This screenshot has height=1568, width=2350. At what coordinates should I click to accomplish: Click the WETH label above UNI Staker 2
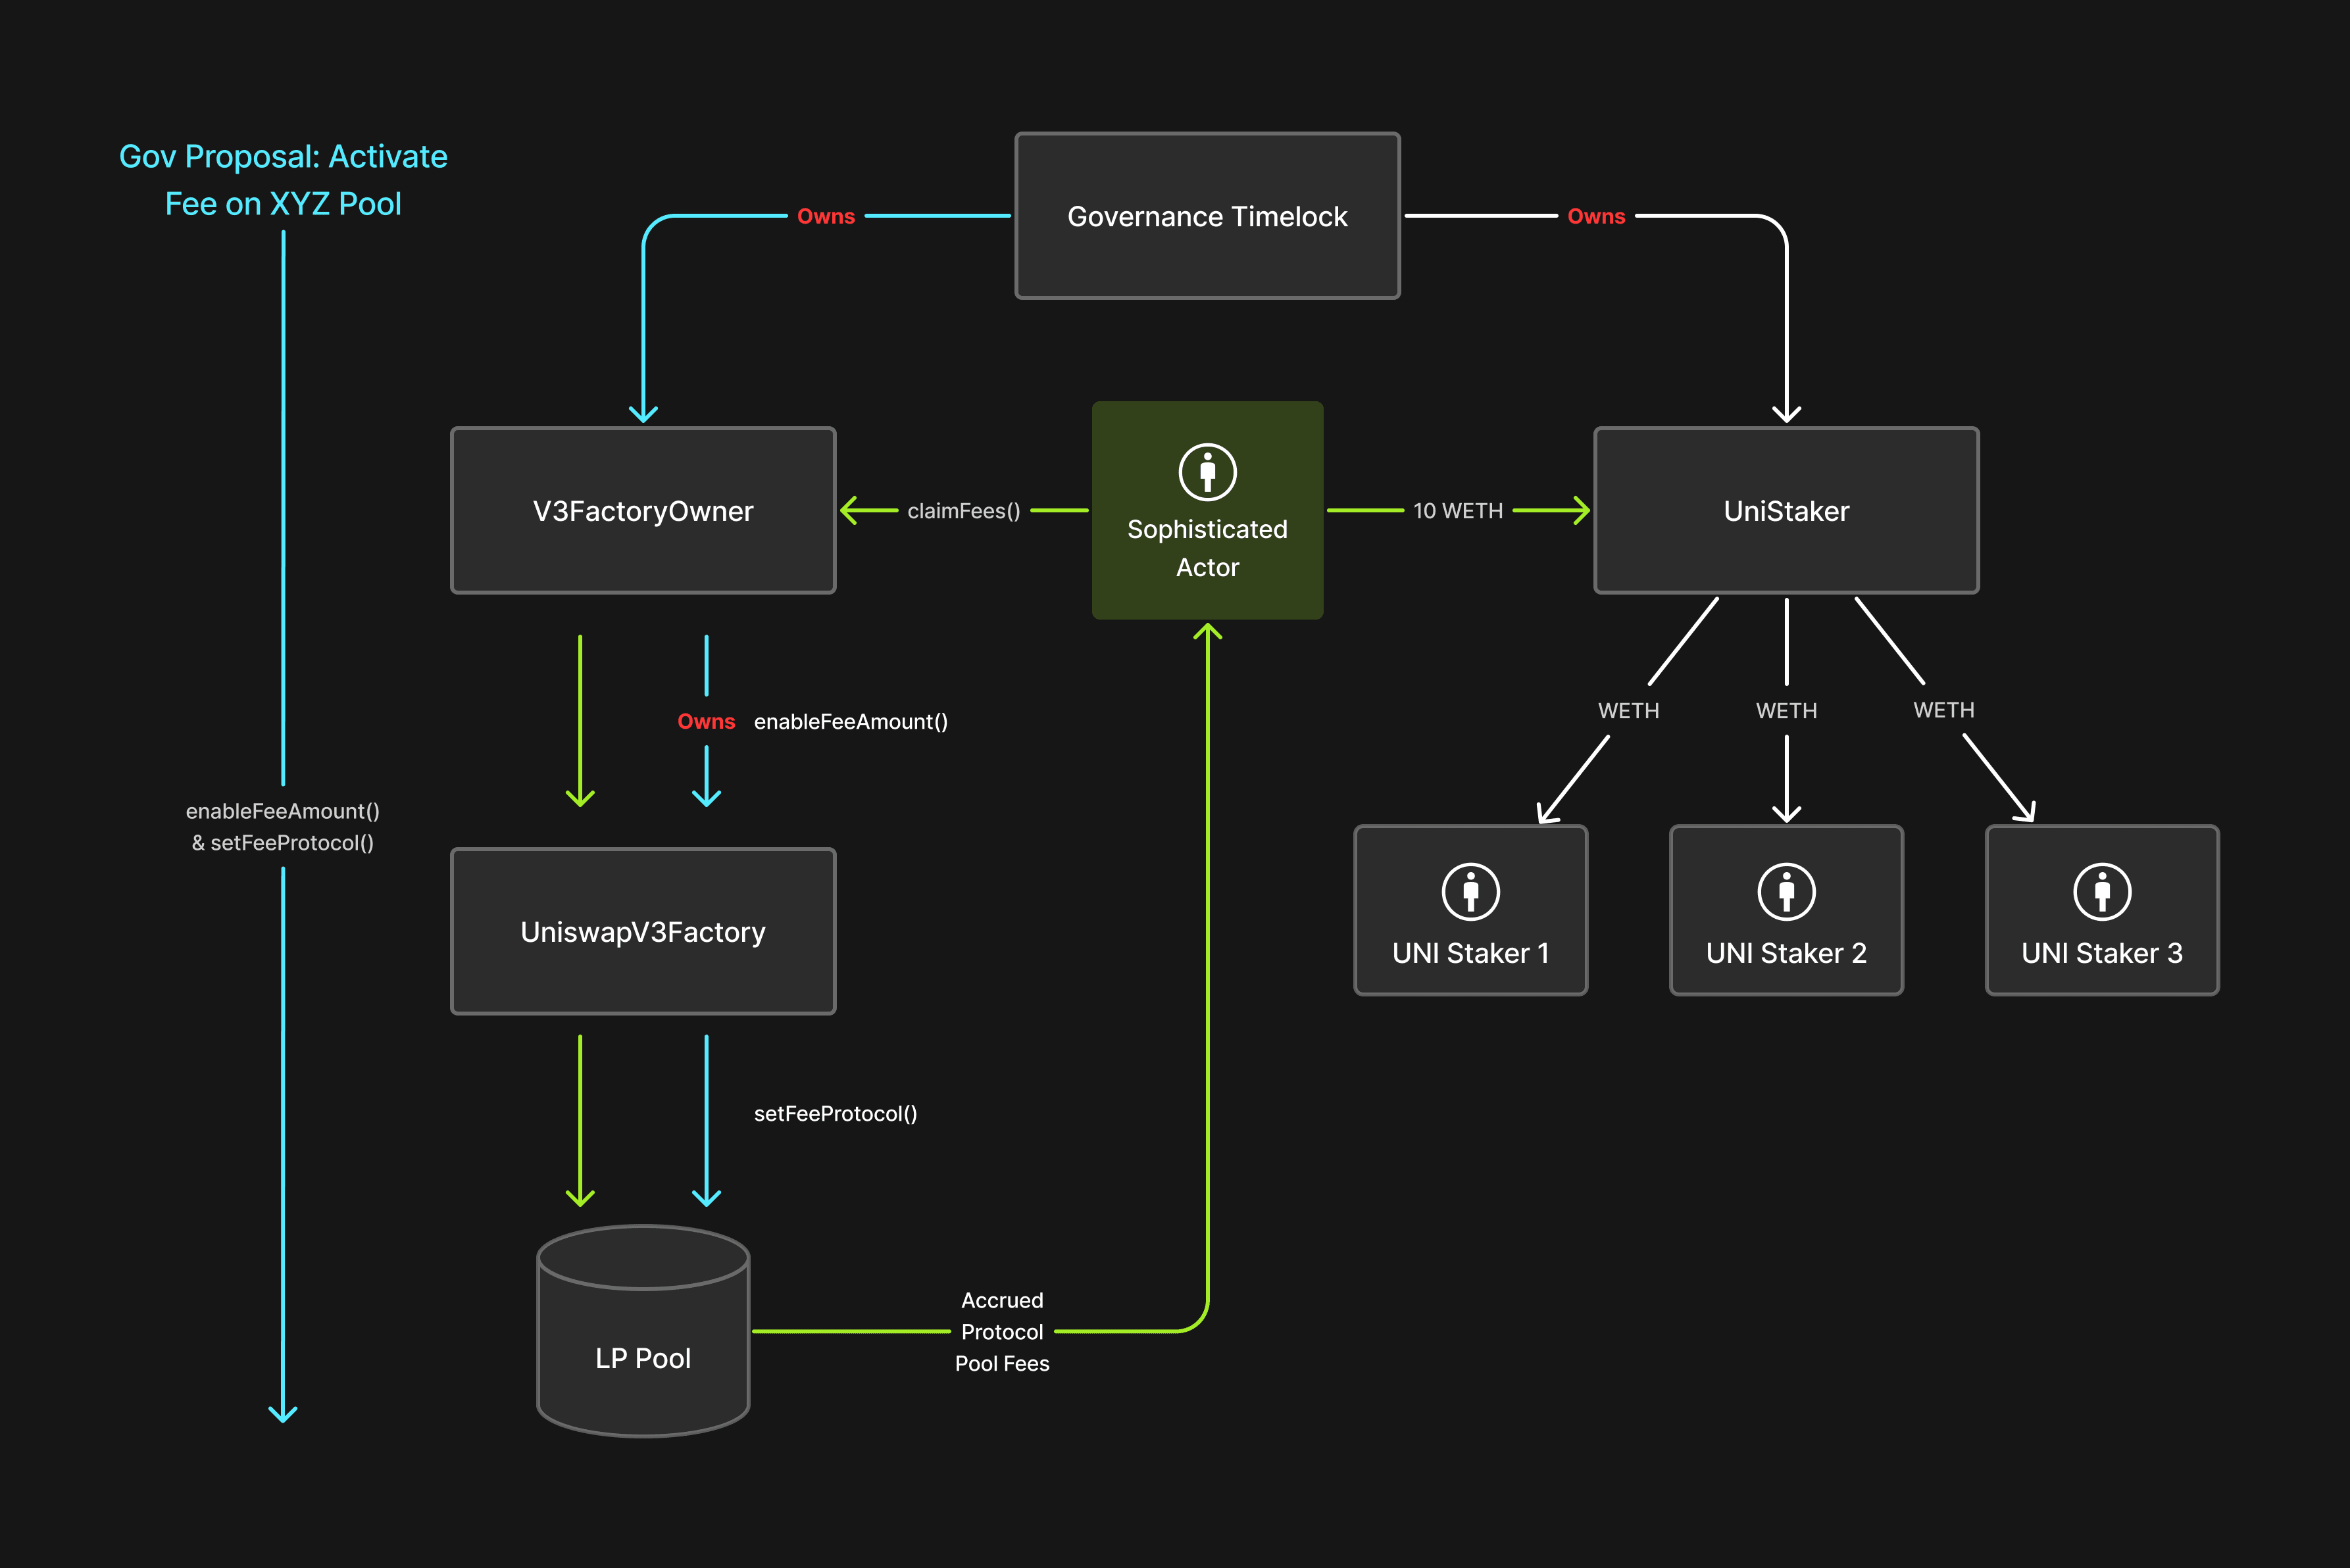[x=1786, y=711]
